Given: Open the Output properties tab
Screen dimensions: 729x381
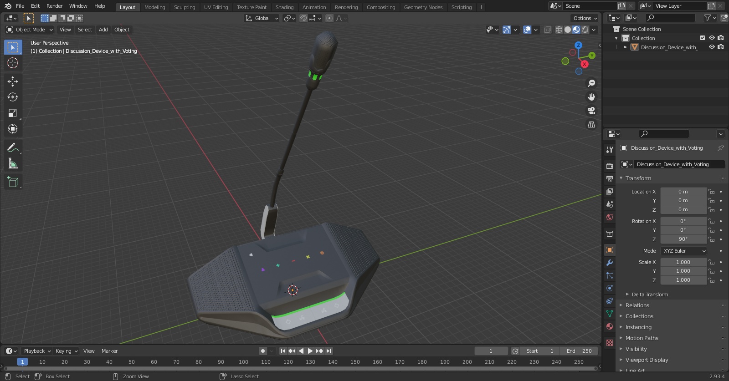Looking at the screenshot, I should 610,178.
